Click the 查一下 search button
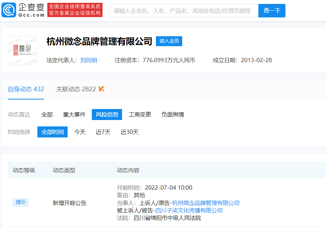Viewport: 326px width, 228px height. pyautogui.click(x=272, y=11)
